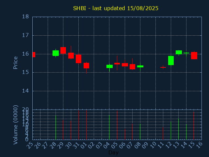Click the Volume (0000) axis label
The width and height of the screenshot is (209, 157).
click(15, 125)
